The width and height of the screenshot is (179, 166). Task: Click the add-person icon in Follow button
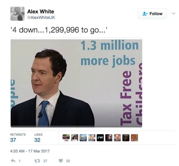tap(145, 13)
